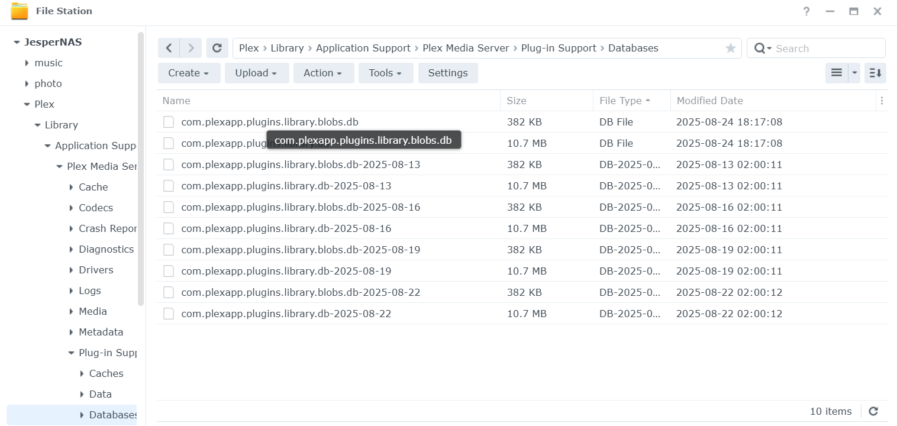Jump to Library in the breadcrumb path
Image resolution: width=897 pixels, height=426 pixels.
287,48
